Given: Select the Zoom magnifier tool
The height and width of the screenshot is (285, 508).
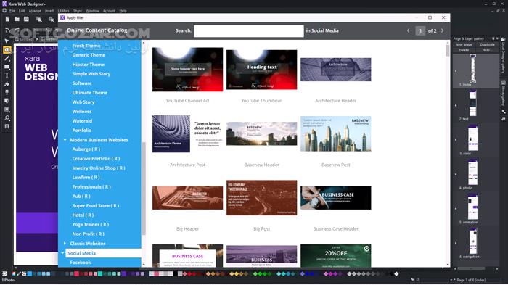Looking at the screenshot, I should coord(7,118).
